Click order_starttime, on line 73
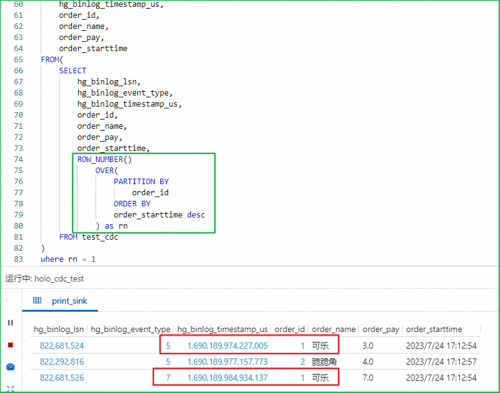This screenshot has width=500, height=393. tap(113, 148)
